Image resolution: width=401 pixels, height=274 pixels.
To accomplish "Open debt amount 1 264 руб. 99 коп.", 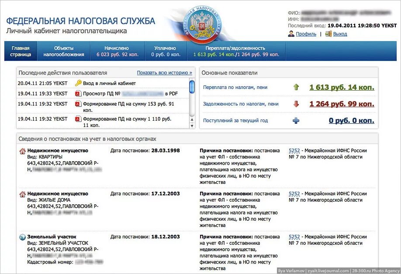I will pyautogui.click(x=342, y=104).
